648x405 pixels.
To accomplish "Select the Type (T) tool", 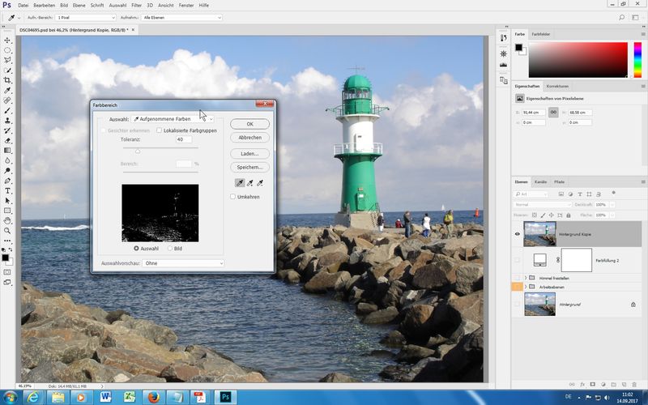I will (7, 190).
